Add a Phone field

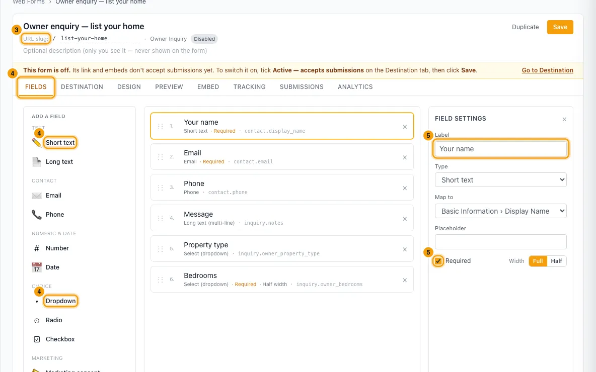click(55, 215)
